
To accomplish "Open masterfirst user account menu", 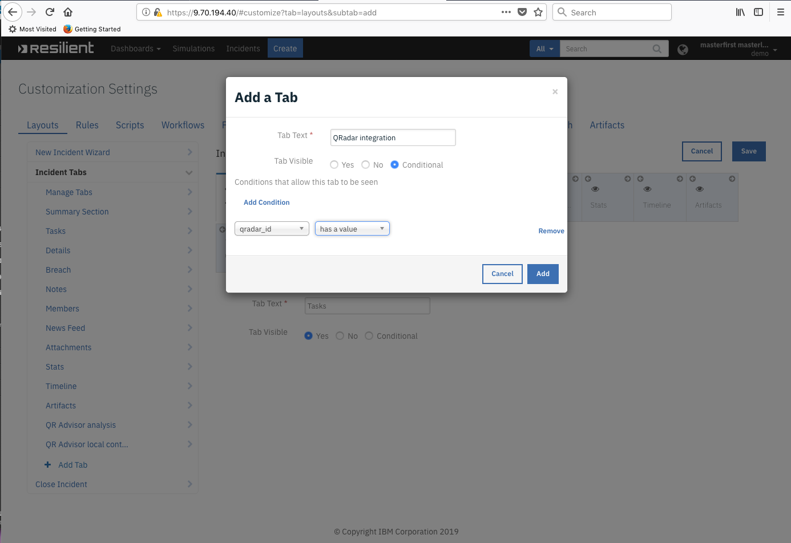I will (738, 49).
